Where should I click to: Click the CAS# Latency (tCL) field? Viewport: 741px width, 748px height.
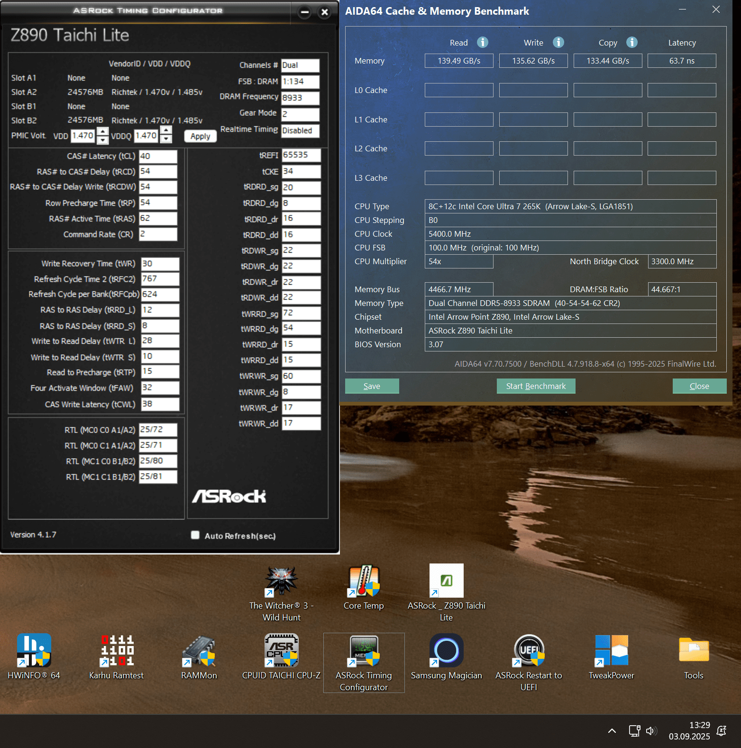158,156
